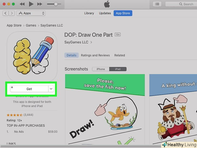Click the rewind previous track icon
The width and height of the screenshot is (197, 148).
coord(22,4)
